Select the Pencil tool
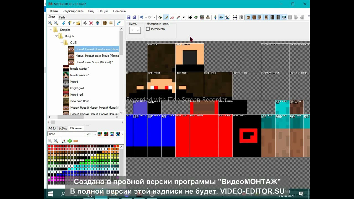This screenshot has height=199, width=354. click(x=166, y=17)
